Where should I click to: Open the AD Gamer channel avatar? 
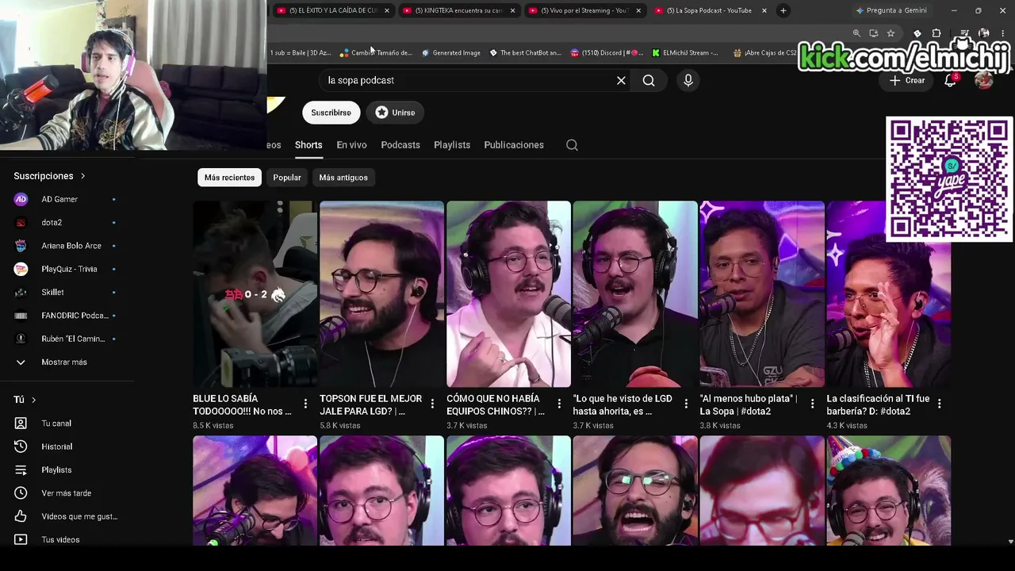21,199
